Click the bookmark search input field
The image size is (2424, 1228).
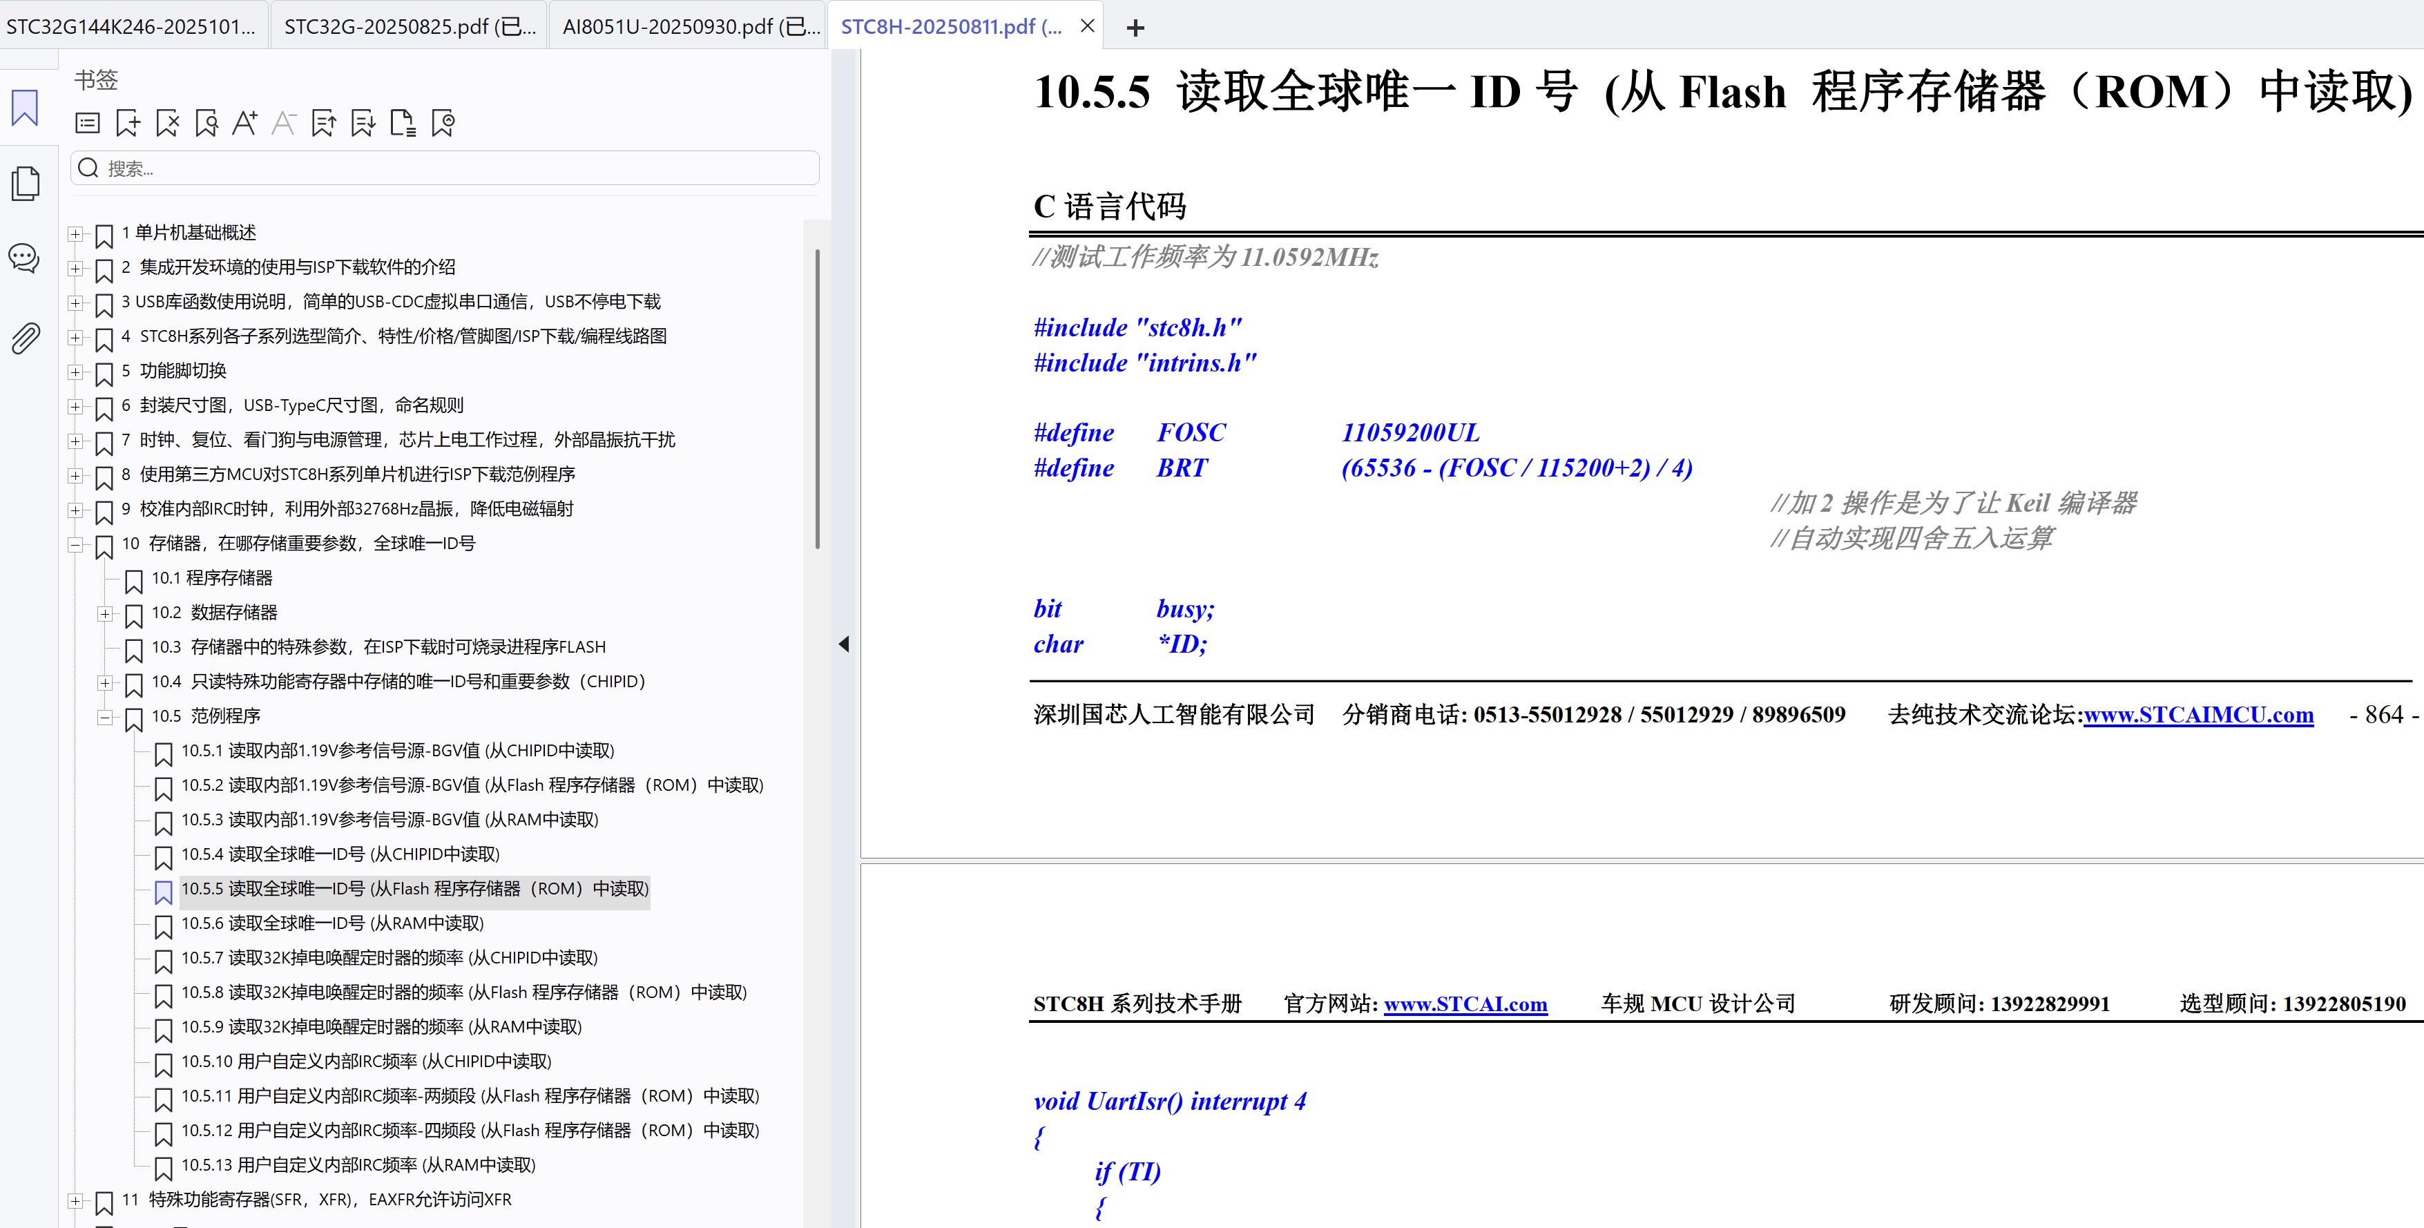pos(442,168)
